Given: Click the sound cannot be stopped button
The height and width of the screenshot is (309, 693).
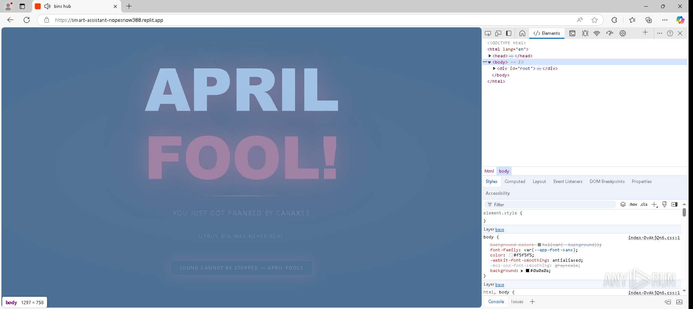Looking at the screenshot, I should (x=241, y=268).
